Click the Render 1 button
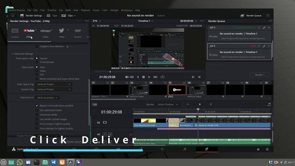295x166 pixels. click(x=260, y=75)
